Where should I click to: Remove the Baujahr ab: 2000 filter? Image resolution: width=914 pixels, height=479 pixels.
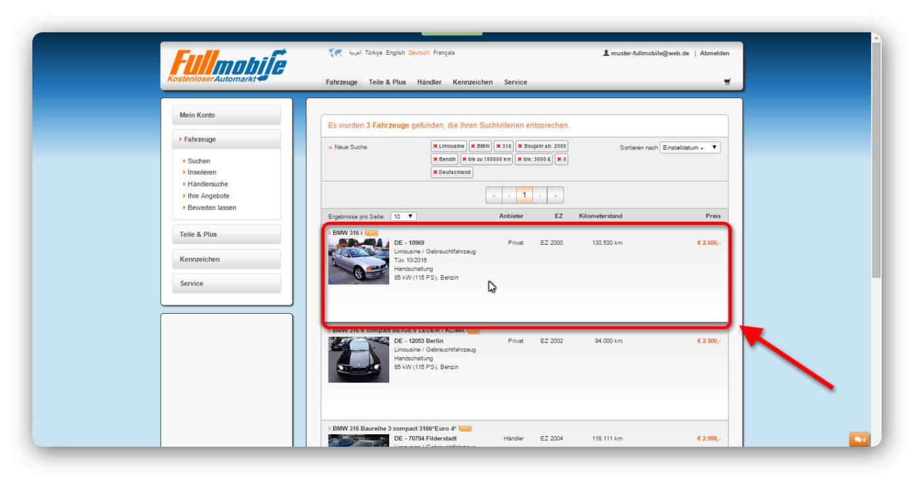point(541,146)
